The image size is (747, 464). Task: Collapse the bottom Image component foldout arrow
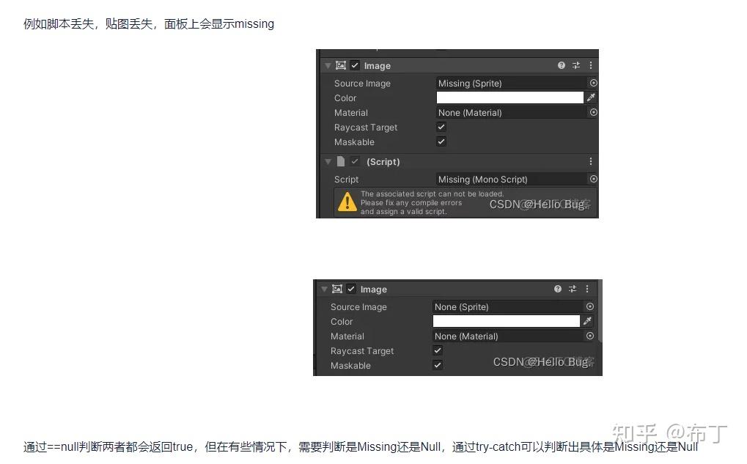[x=324, y=289]
